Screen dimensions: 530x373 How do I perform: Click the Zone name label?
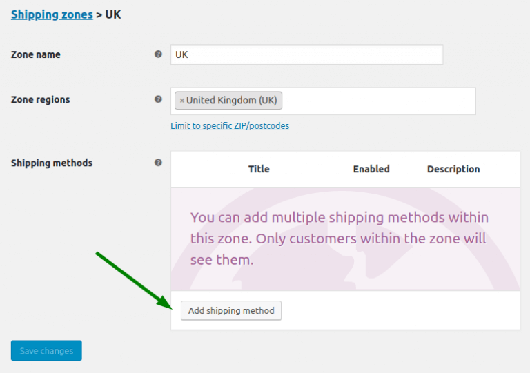(36, 54)
